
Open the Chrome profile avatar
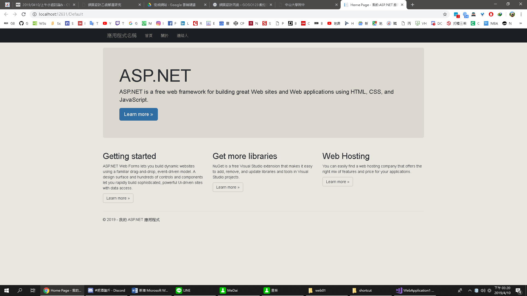512,14
